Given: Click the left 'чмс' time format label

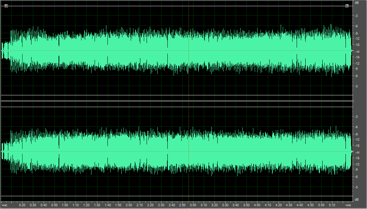Looking at the screenshot, I should coord(5,205).
